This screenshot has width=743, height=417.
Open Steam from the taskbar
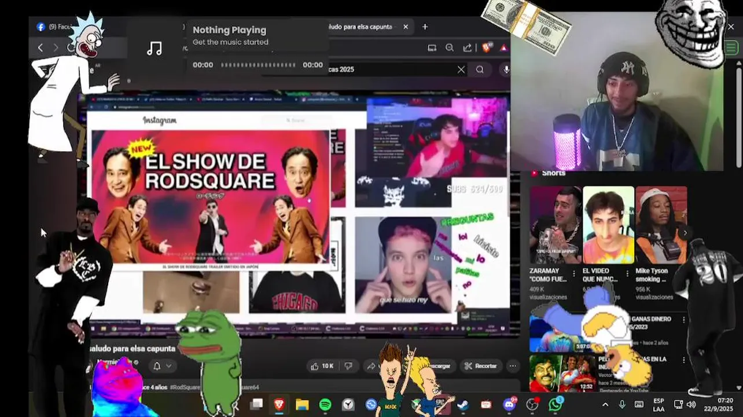463,404
